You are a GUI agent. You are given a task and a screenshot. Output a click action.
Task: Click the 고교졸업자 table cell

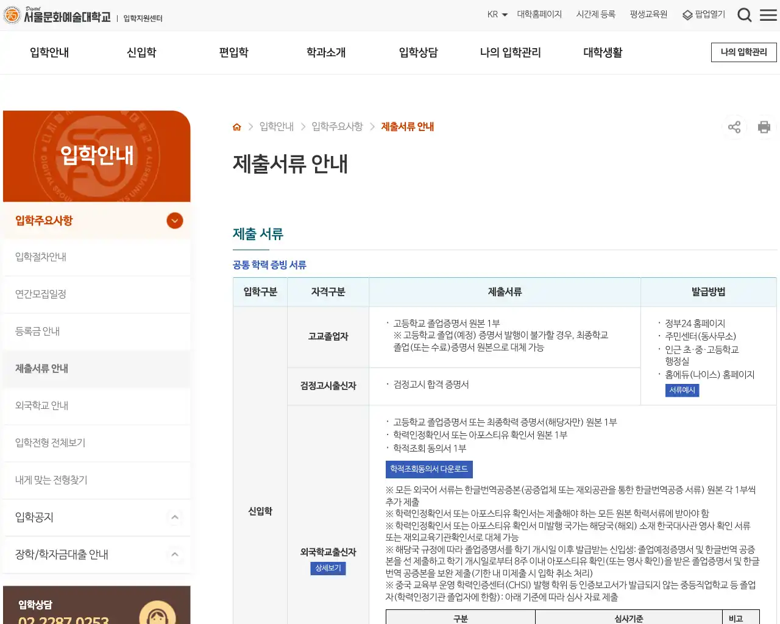[328, 336]
